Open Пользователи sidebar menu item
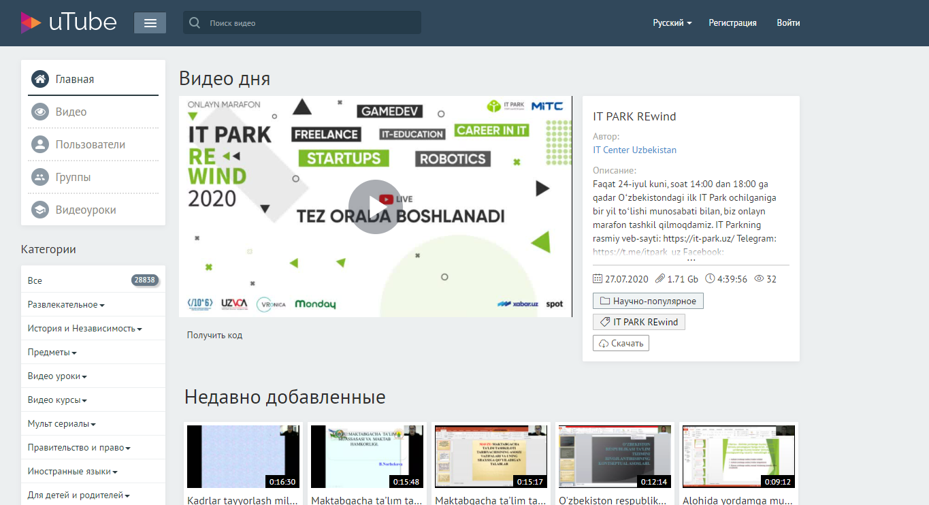 click(x=95, y=144)
